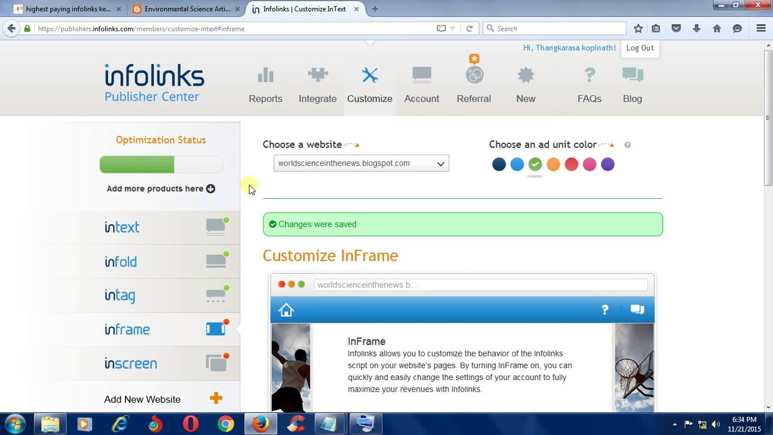Image resolution: width=773 pixels, height=435 pixels.
Task: Click the chat bubbles icon in preview bar
Action: (637, 310)
